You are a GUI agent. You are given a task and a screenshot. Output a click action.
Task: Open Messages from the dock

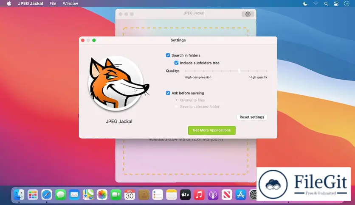60,194
